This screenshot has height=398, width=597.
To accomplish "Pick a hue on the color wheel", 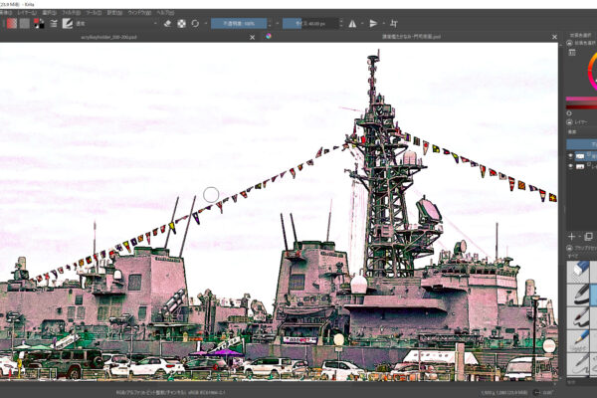I will coord(592,71).
